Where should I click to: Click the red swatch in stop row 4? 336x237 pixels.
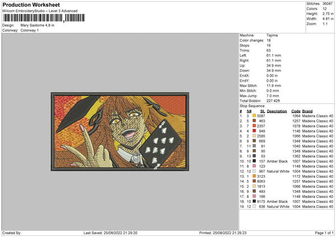(254, 131)
